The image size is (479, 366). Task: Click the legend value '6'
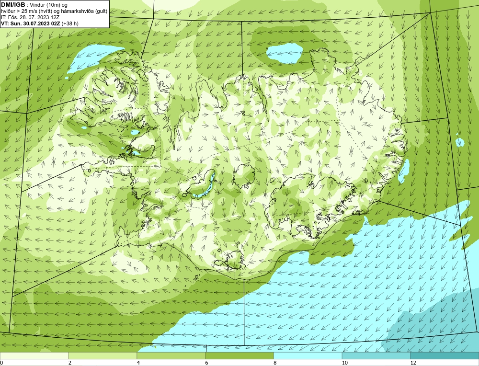click(207, 363)
